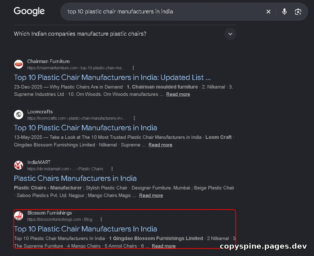
Task: Open 'Top 10 Plastic Chair Manufacturers in India: Updated List'
Action: pos(112,77)
